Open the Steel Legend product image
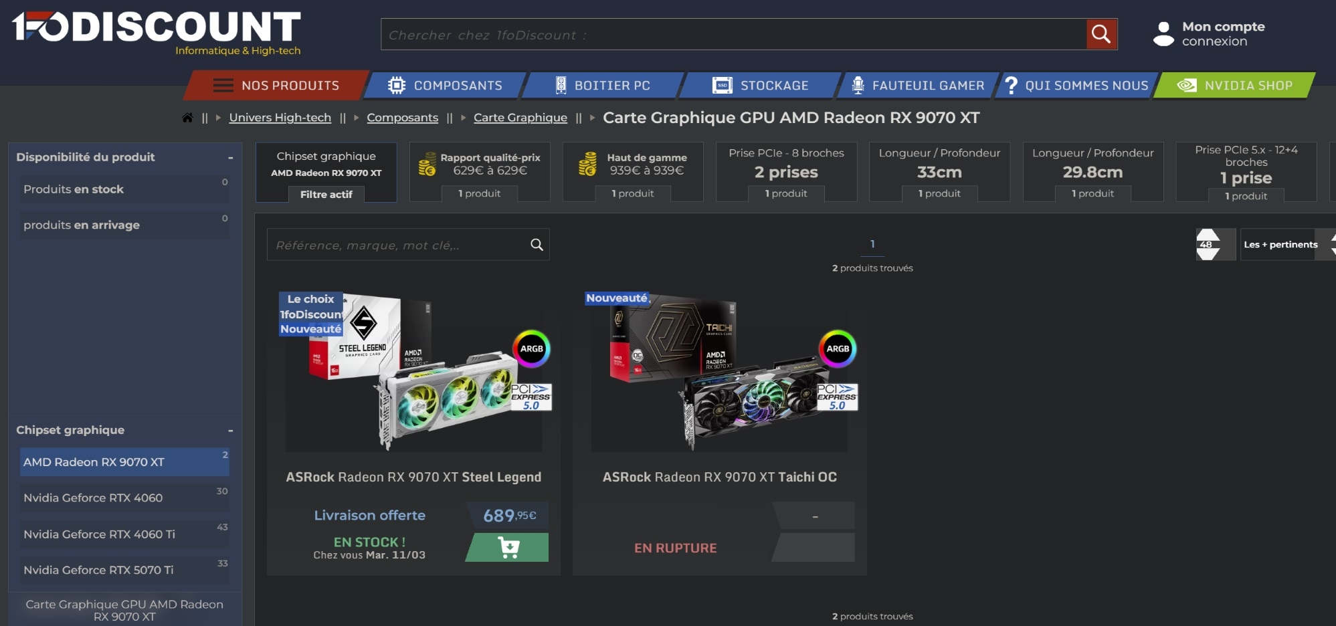 (413, 371)
